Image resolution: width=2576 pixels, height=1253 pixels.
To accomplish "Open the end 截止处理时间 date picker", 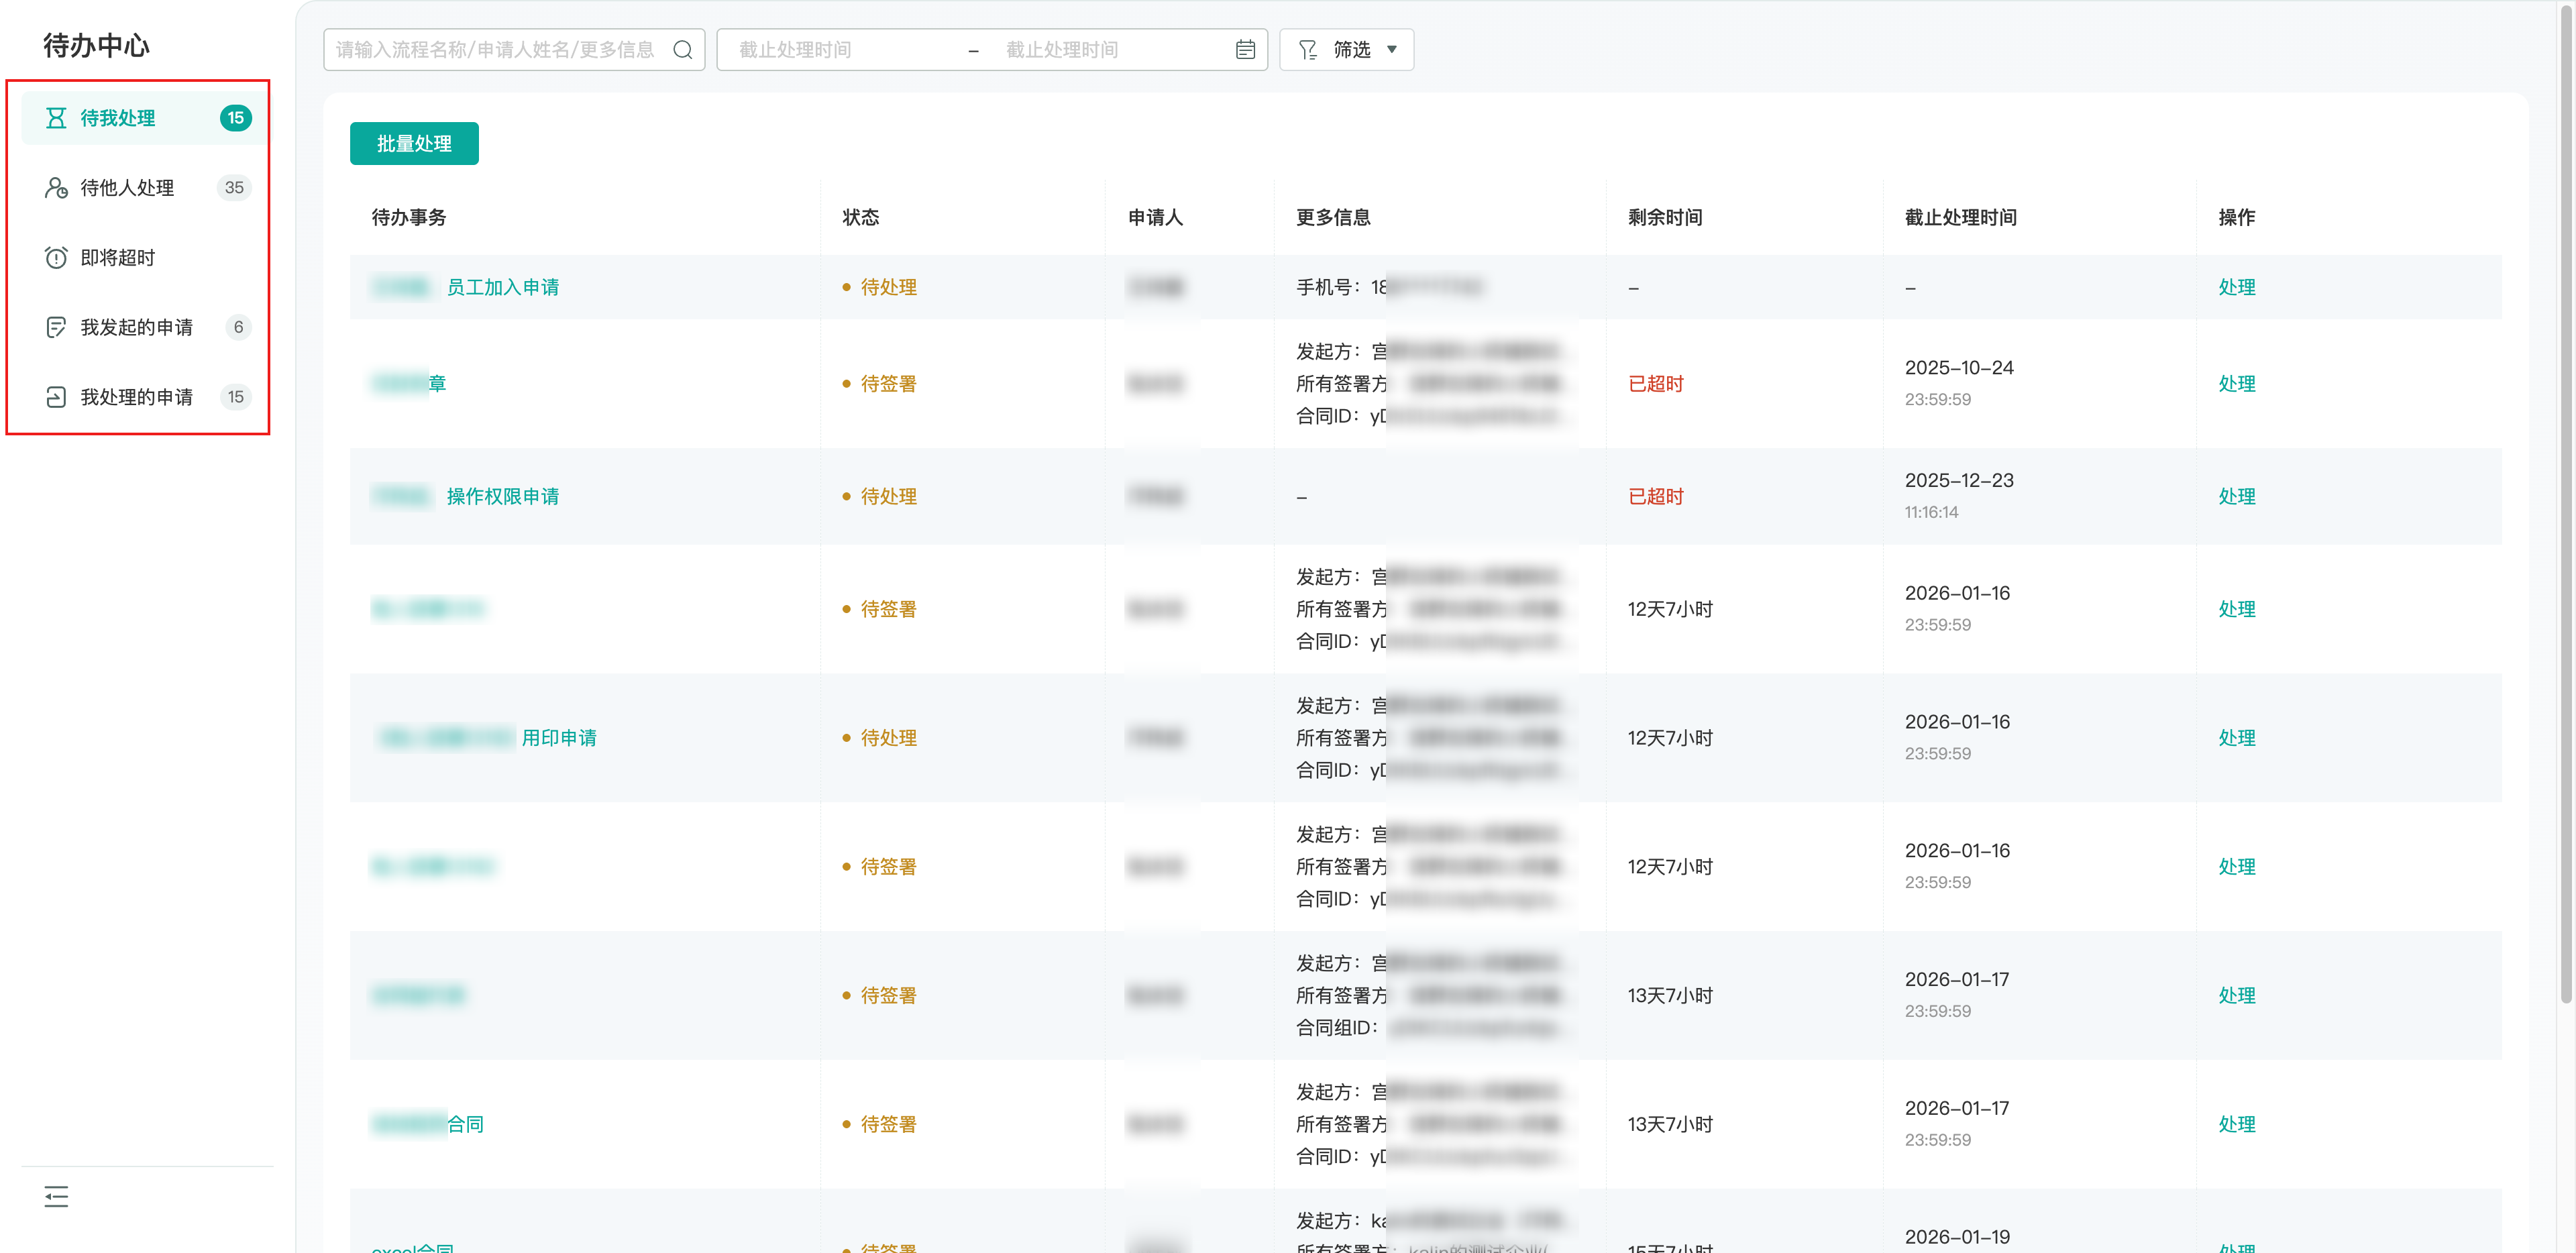I will (1100, 50).
